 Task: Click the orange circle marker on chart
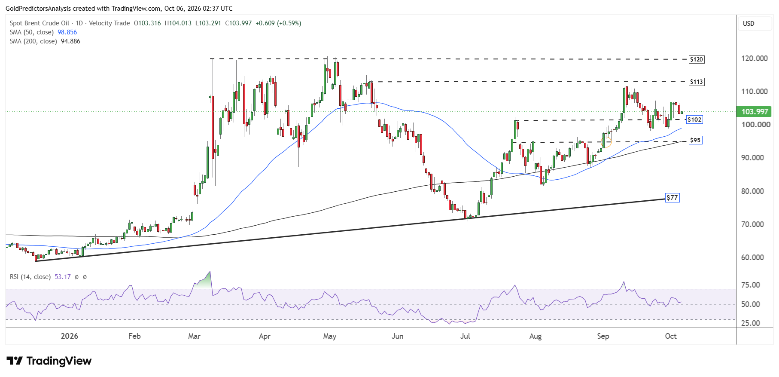coord(607,142)
